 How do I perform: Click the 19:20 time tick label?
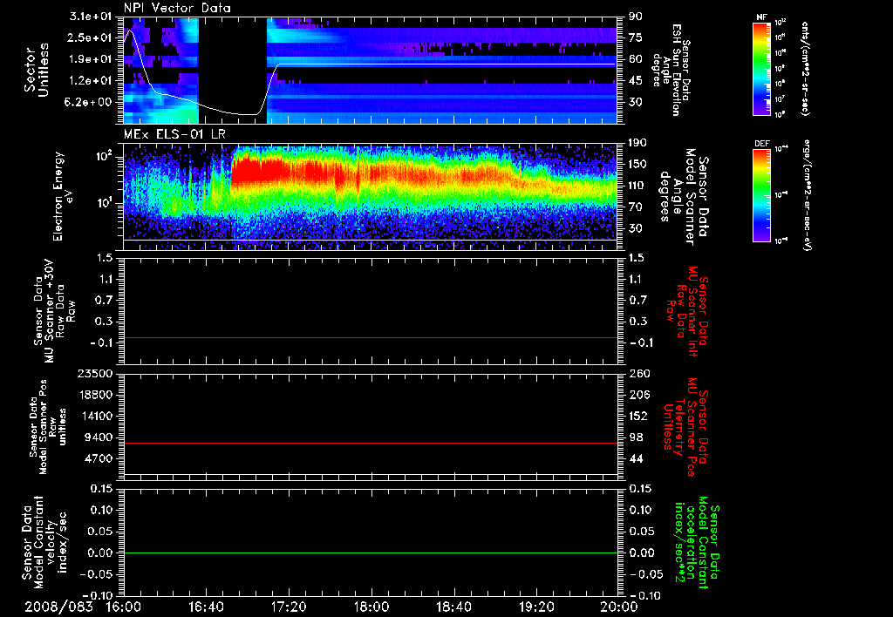pos(536,607)
